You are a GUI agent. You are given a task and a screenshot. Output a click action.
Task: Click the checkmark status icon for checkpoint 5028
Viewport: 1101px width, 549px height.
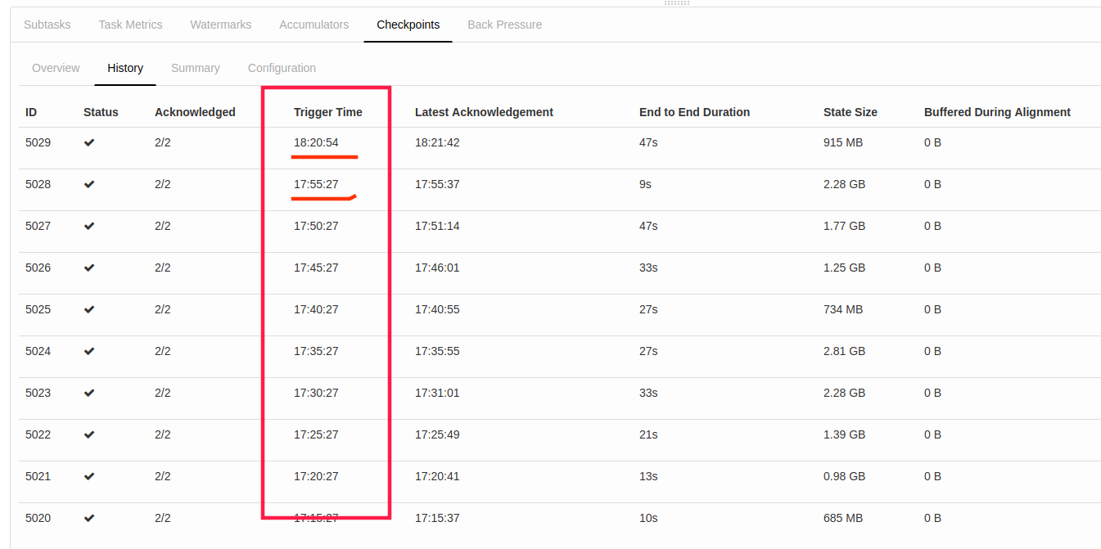[x=89, y=184]
